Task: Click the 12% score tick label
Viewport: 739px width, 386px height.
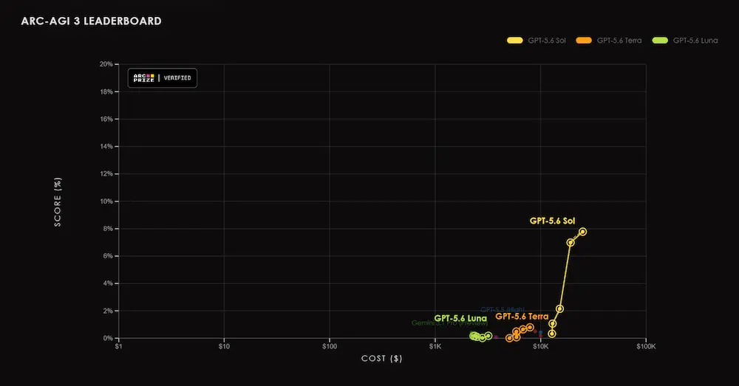Action: tap(106, 173)
